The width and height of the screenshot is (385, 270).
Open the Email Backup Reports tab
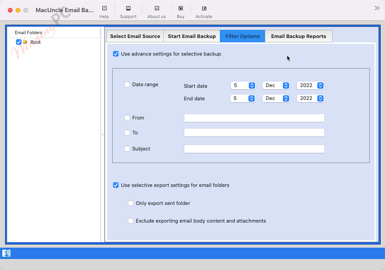point(298,36)
